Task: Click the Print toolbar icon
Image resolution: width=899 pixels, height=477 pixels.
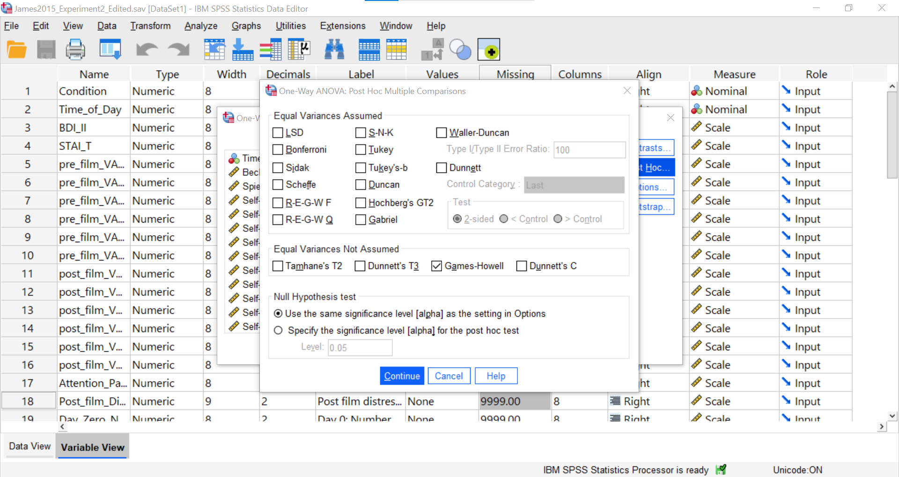Action: [x=75, y=50]
